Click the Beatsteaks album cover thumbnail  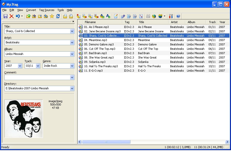[x=24, y=118]
